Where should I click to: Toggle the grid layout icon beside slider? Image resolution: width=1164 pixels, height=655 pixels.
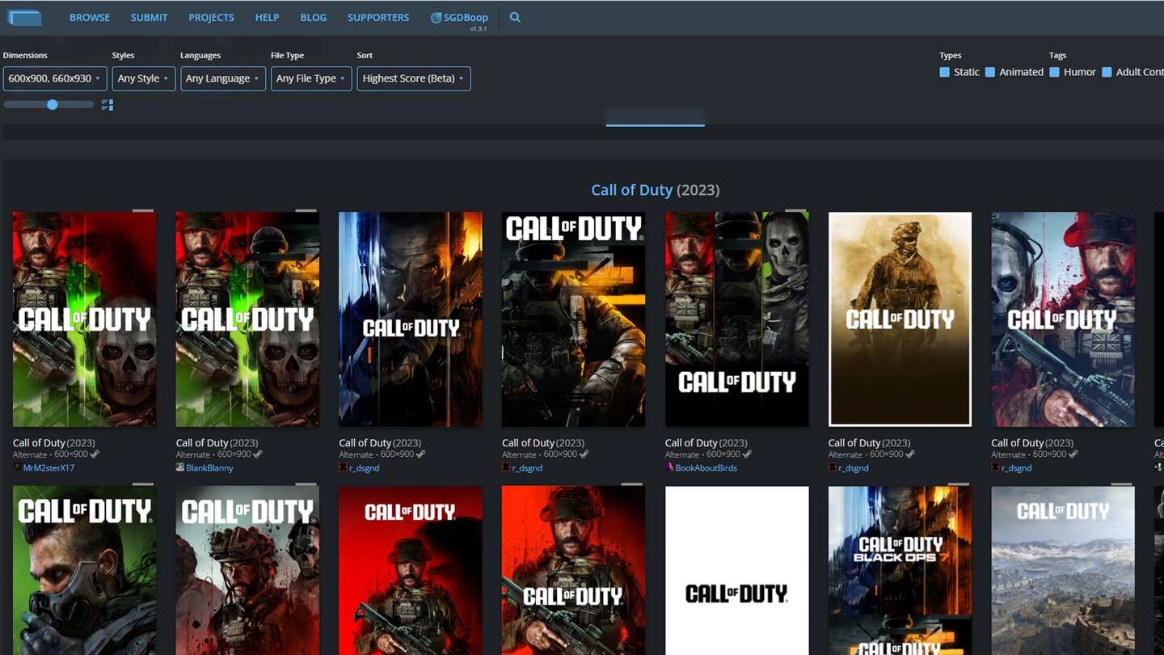click(x=108, y=105)
